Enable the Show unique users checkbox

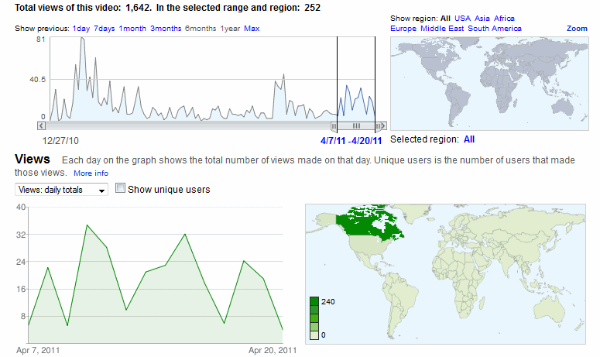point(120,188)
